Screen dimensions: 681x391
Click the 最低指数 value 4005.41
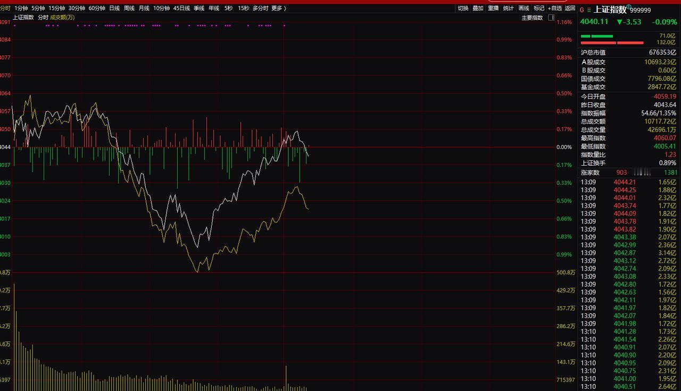click(x=665, y=146)
